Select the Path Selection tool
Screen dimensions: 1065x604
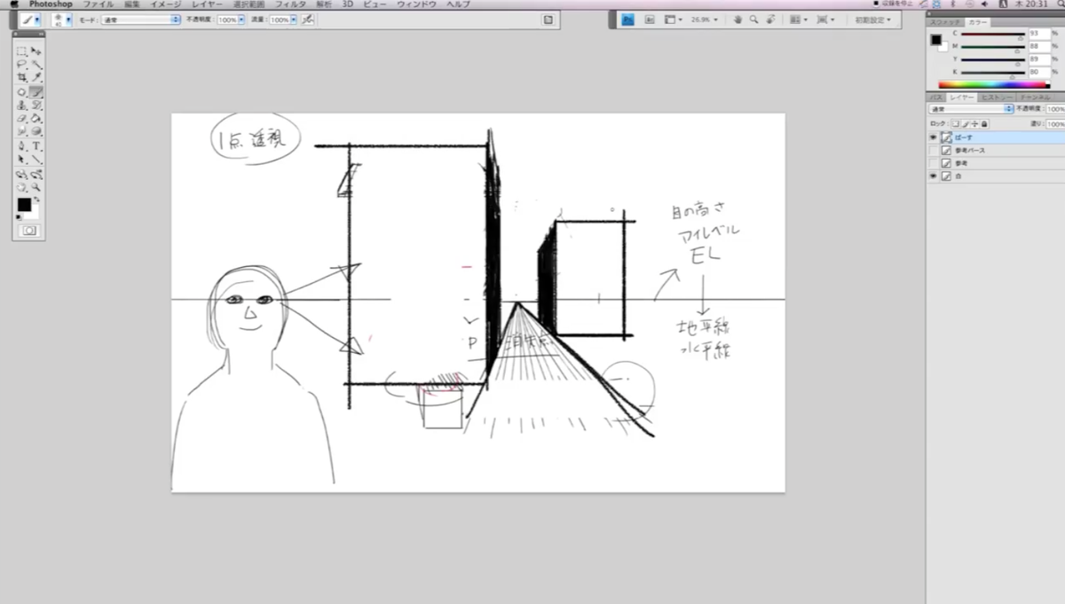[x=21, y=160]
